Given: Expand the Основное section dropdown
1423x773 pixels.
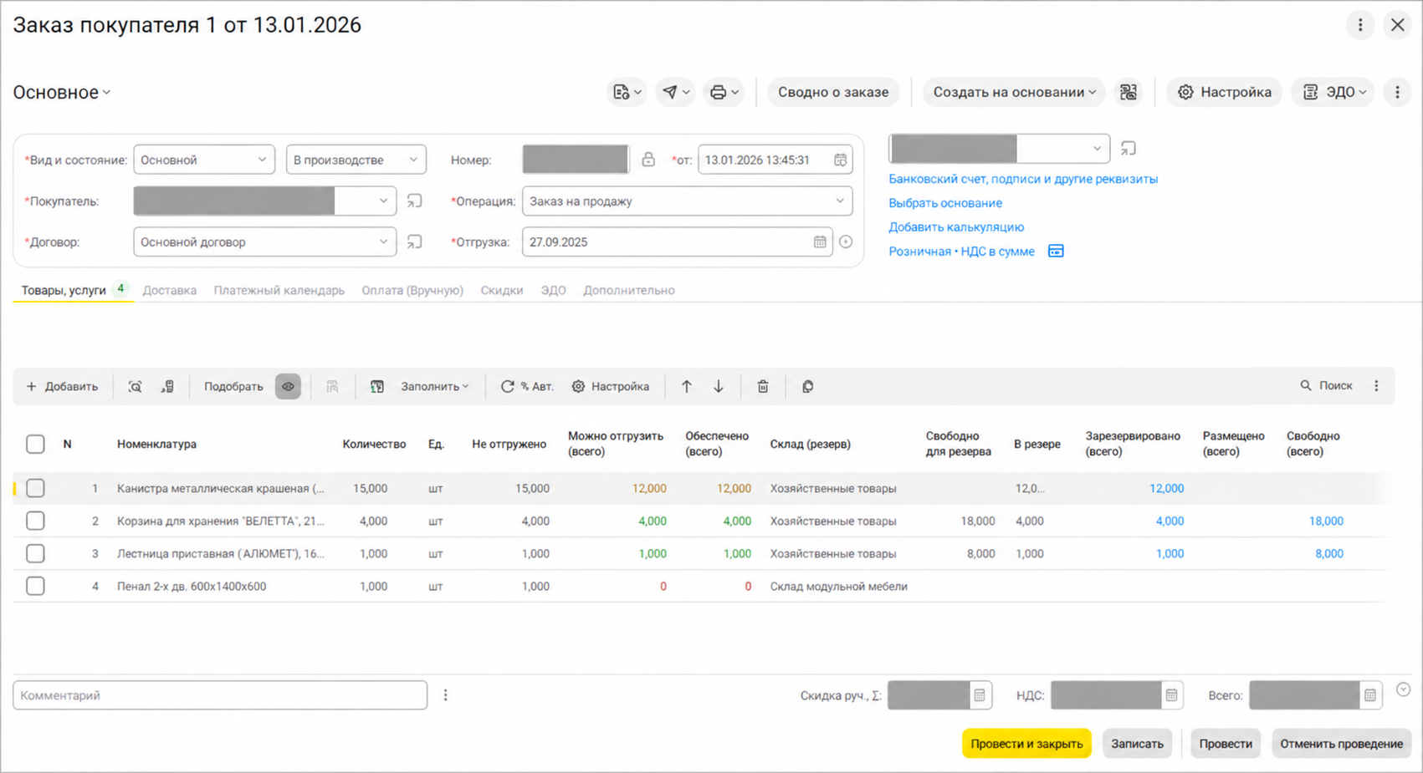Looking at the screenshot, I should pos(62,92).
